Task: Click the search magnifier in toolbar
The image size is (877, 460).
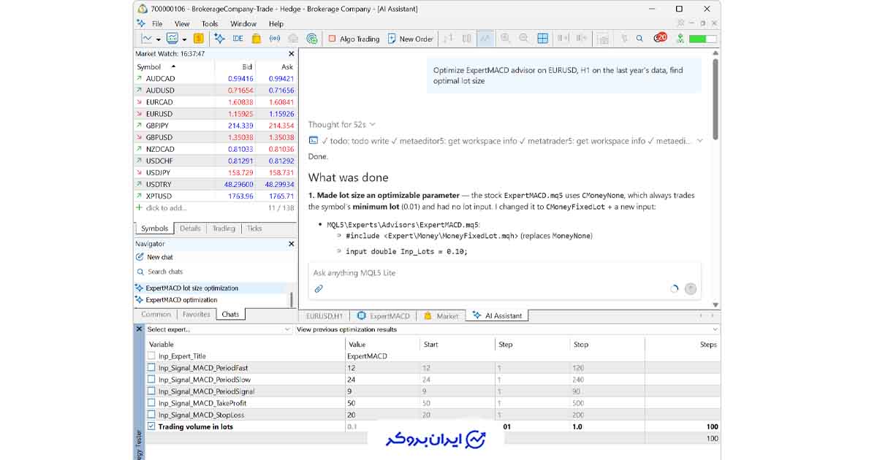Action: [x=639, y=39]
